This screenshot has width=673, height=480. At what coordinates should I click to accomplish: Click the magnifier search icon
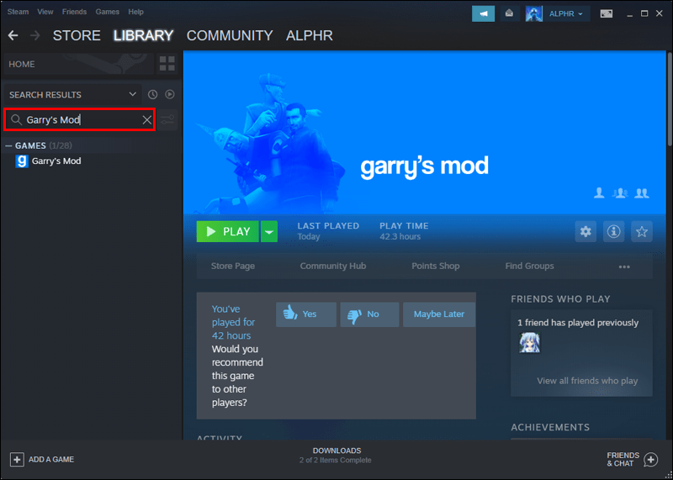[x=16, y=119]
